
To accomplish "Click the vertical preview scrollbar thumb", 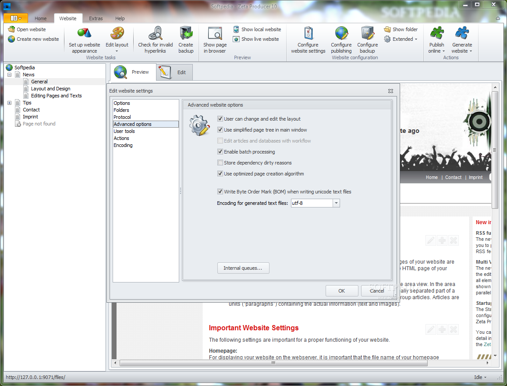I will 495,150.
